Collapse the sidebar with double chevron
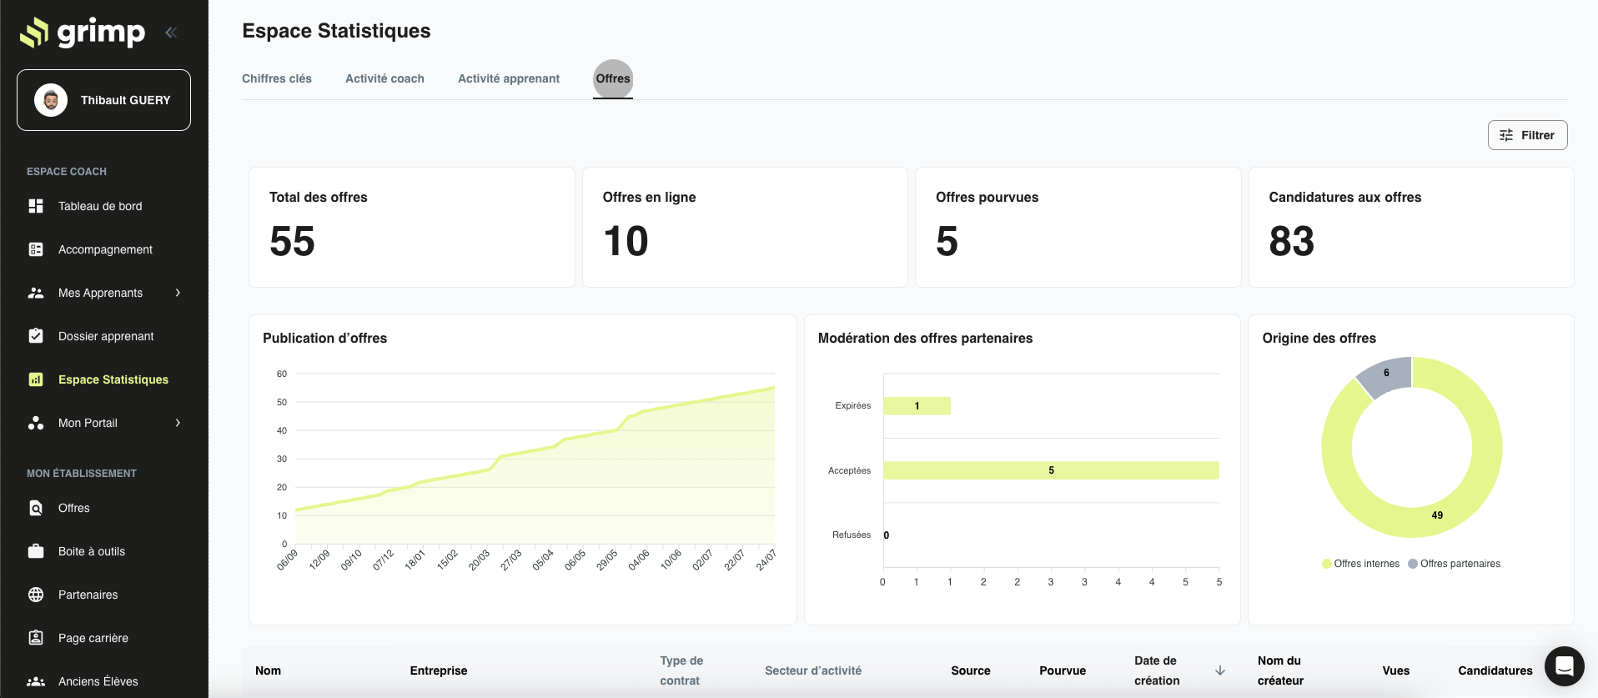 [171, 33]
